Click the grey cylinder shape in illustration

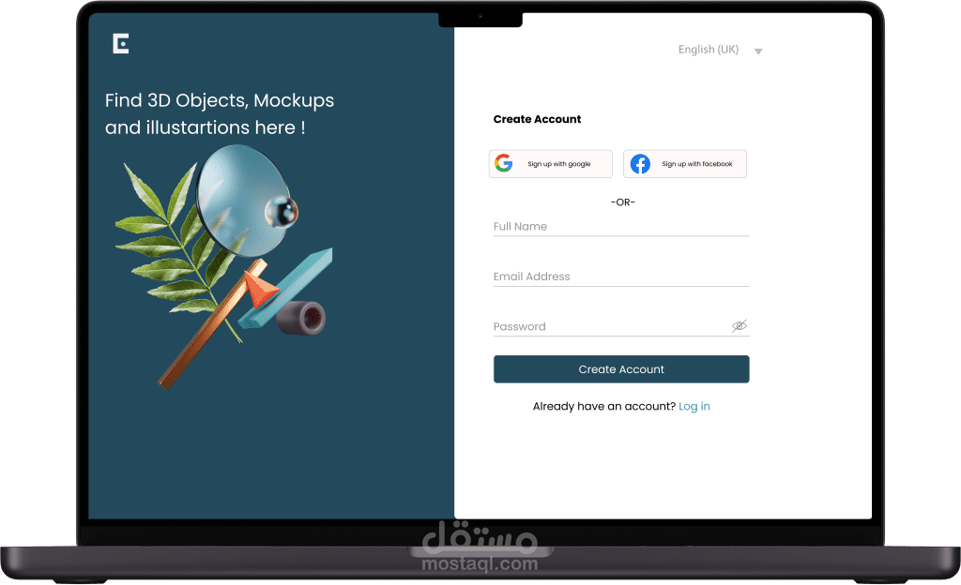coord(301,318)
